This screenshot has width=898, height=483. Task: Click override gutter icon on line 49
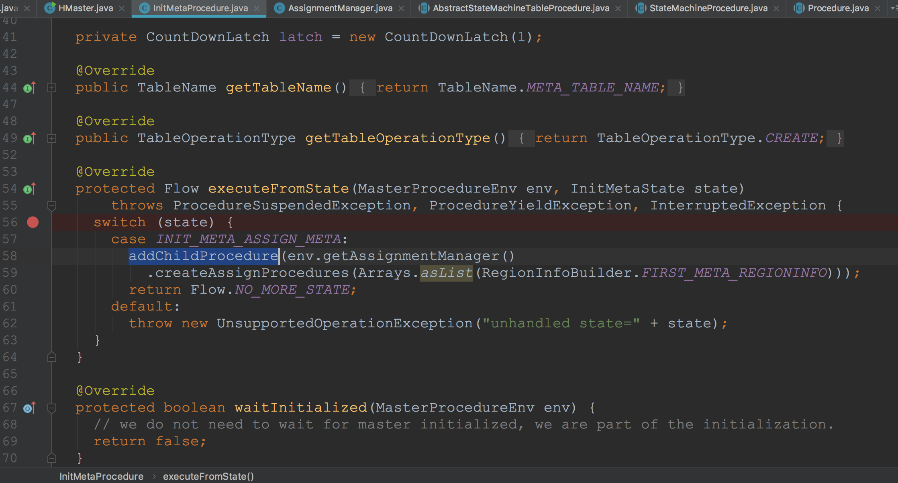click(x=29, y=138)
